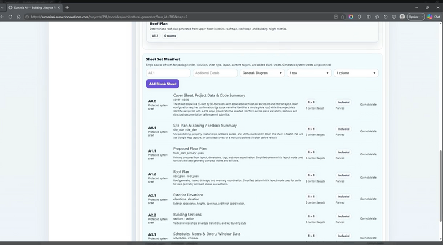Click the A2.1 sheet number label

click(x=152, y=195)
